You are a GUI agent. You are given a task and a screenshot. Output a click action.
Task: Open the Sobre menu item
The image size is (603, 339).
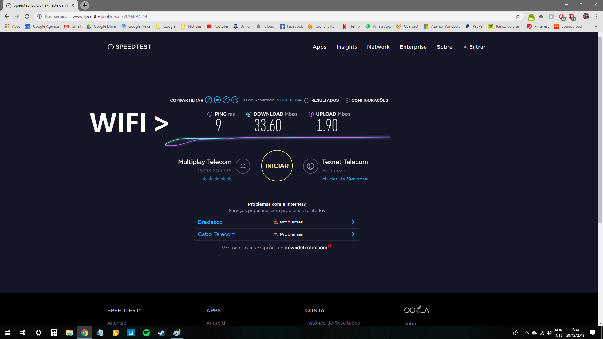pyautogui.click(x=445, y=47)
